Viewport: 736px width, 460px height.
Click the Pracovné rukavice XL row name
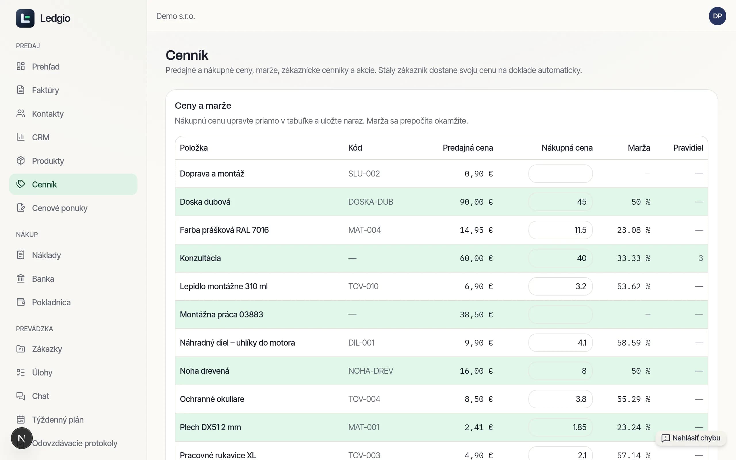218,455
